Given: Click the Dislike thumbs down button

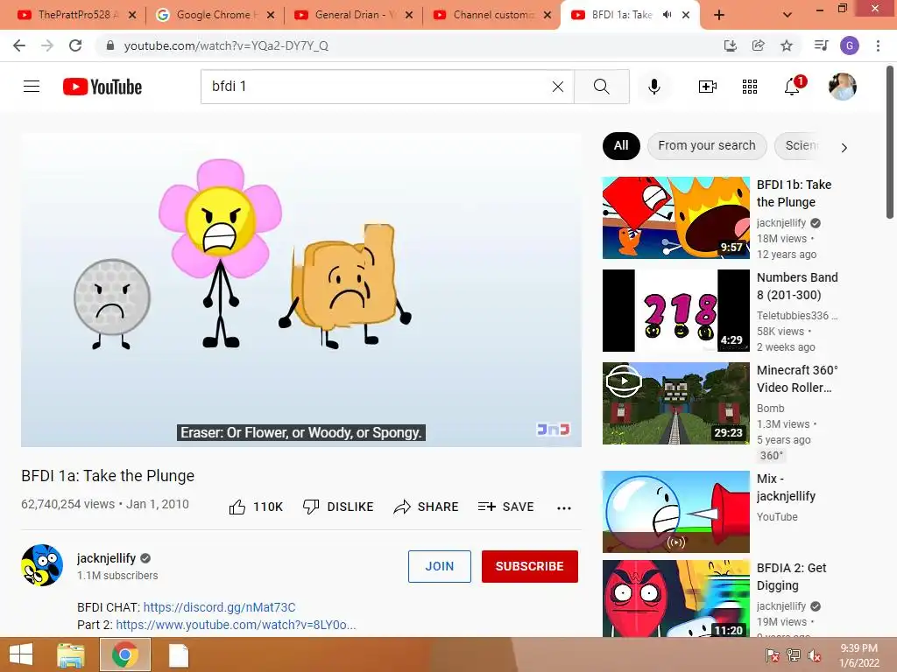Looking at the screenshot, I should [x=338, y=507].
